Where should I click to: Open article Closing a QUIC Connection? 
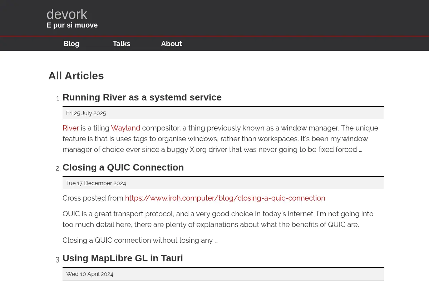[123, 167]
